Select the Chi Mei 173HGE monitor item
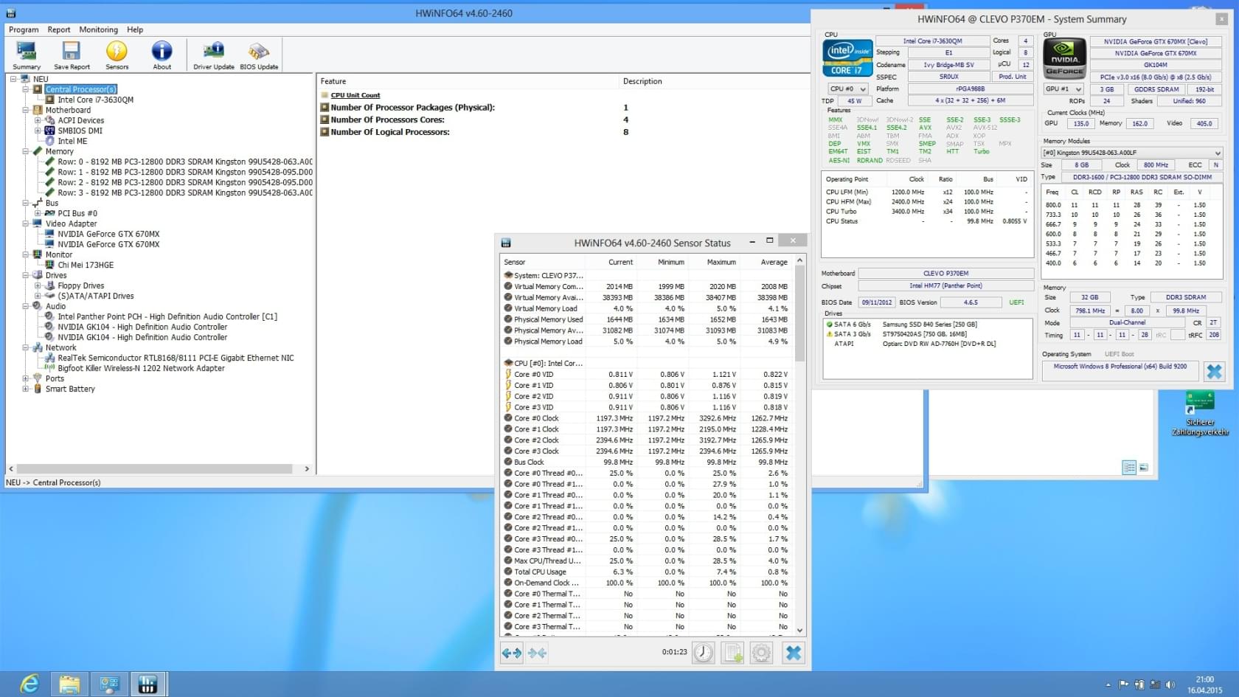 pyautogui.click(x=86, y=265)
